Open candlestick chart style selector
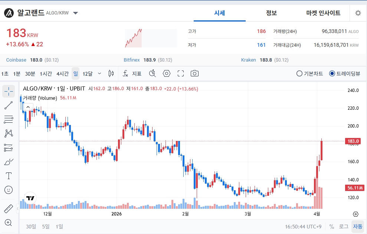 click(111, 73)
